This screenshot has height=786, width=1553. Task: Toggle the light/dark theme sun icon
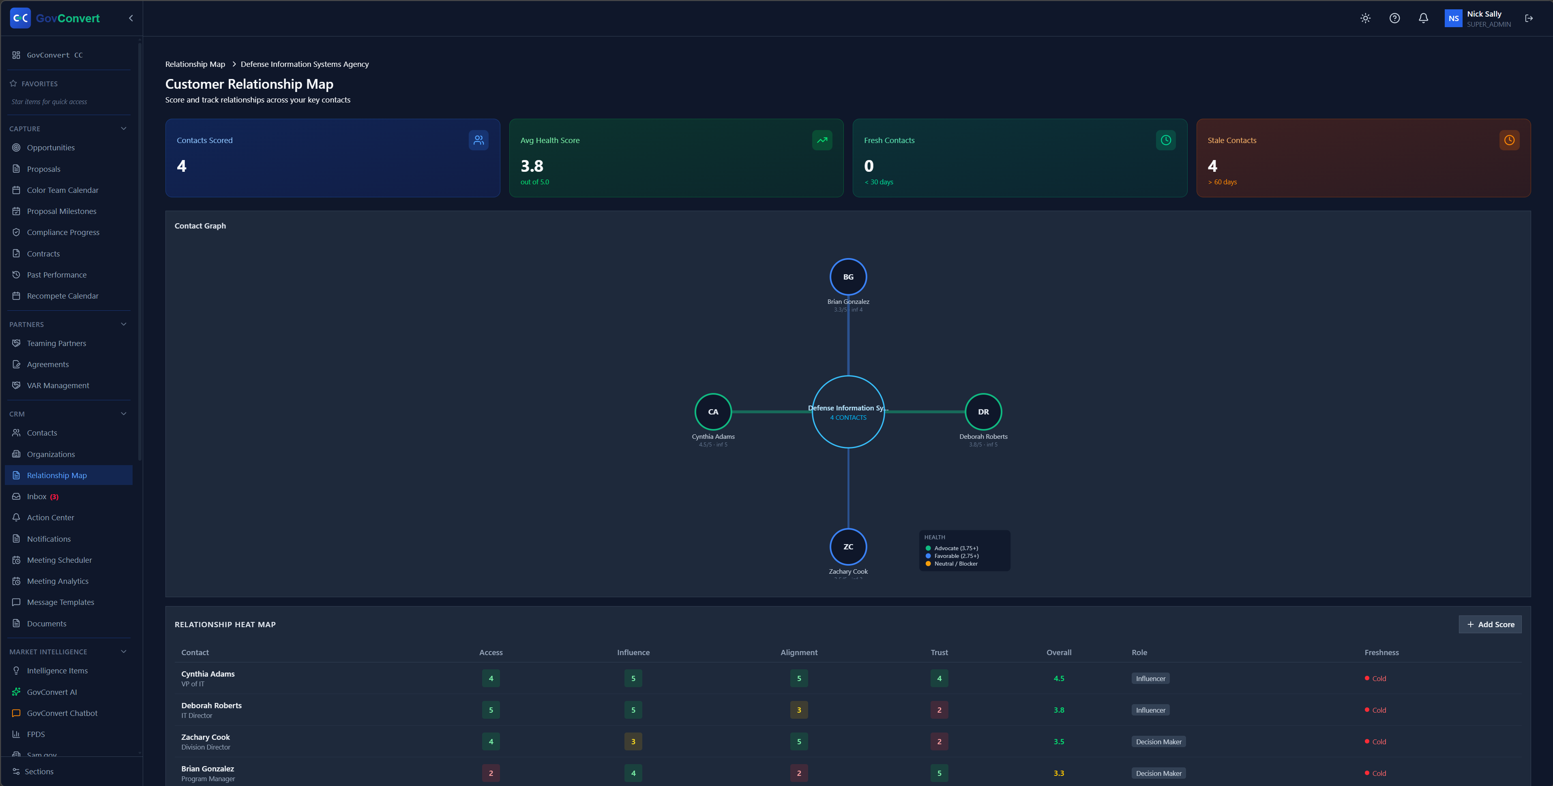(1366, 18)
